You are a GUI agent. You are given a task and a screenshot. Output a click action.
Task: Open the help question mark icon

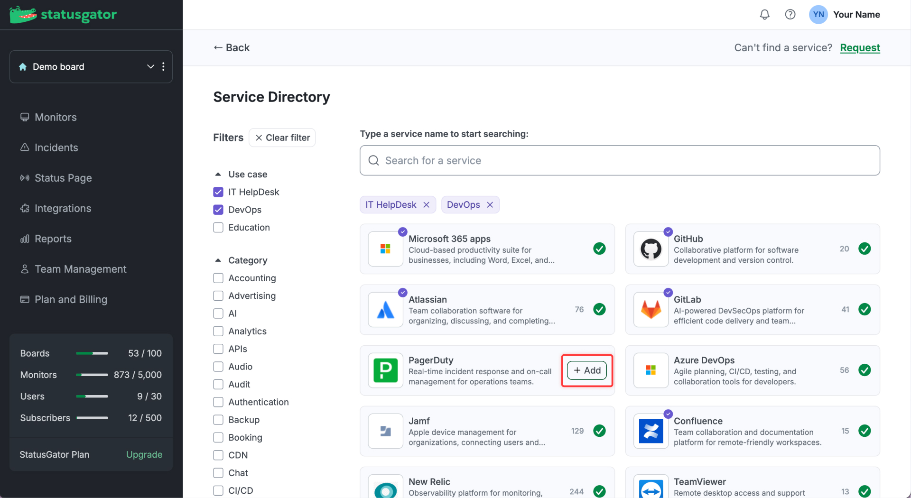[x=790, y=15]
